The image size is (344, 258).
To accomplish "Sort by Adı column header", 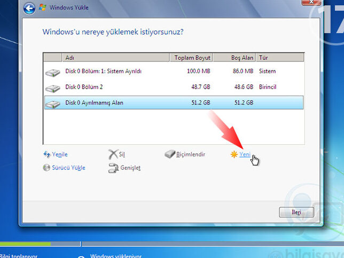I will coord(116,58).
